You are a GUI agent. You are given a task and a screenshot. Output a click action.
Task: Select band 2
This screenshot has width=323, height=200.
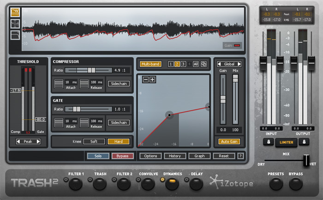177,64
